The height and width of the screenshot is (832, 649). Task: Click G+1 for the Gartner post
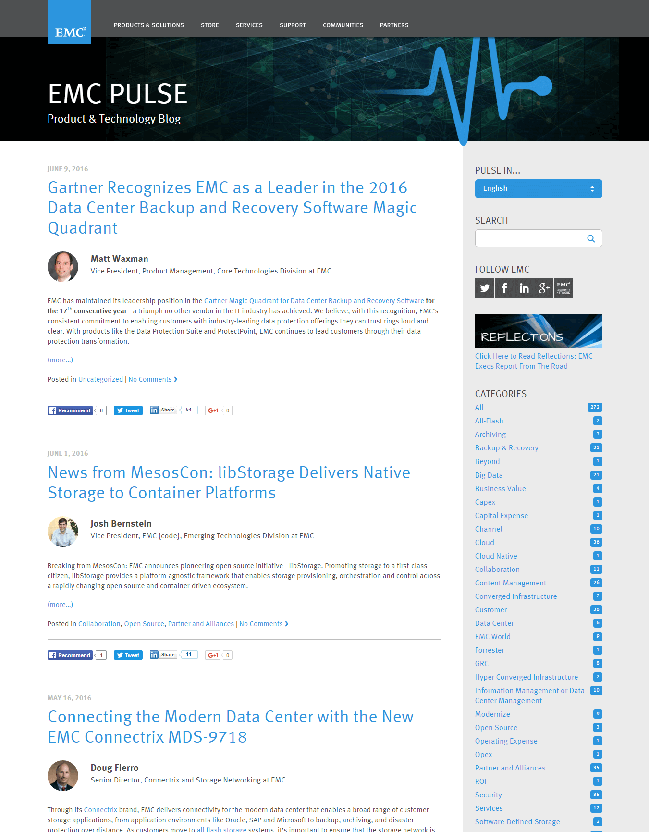[x=213, y=410]
